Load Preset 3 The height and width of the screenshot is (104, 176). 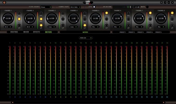(140, 32)
